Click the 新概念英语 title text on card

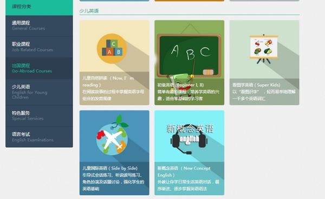coord(190,129)
